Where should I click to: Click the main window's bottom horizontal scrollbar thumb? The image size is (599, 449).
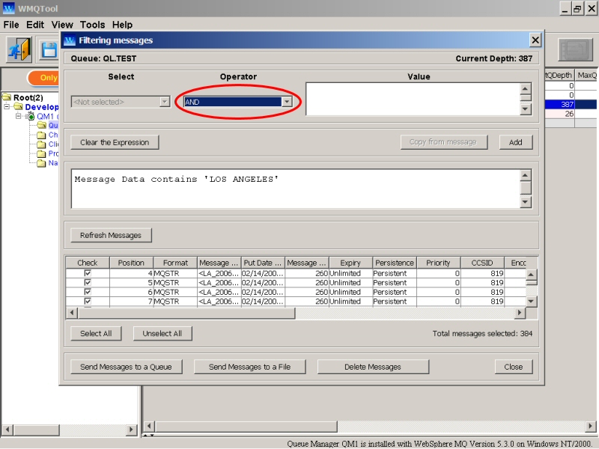click(x=246, y=426)
